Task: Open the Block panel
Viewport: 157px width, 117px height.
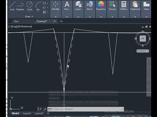Action: [x=89, y=6]
